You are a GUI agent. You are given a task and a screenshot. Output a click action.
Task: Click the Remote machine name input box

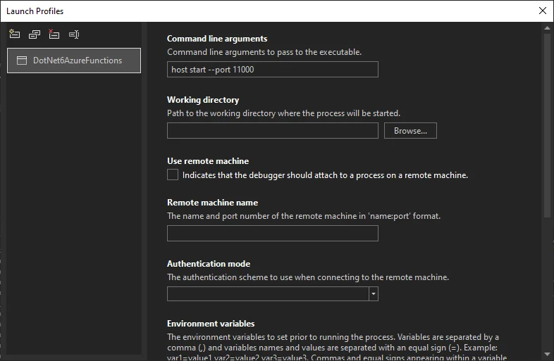pos(272,234)
